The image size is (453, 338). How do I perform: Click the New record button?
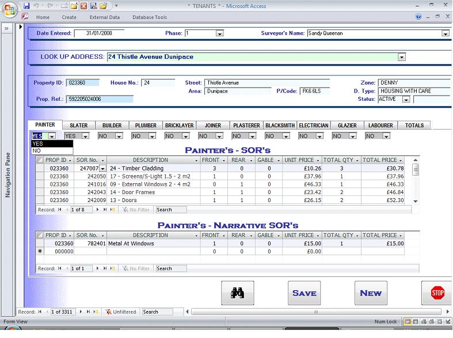[x=371, y=293]
